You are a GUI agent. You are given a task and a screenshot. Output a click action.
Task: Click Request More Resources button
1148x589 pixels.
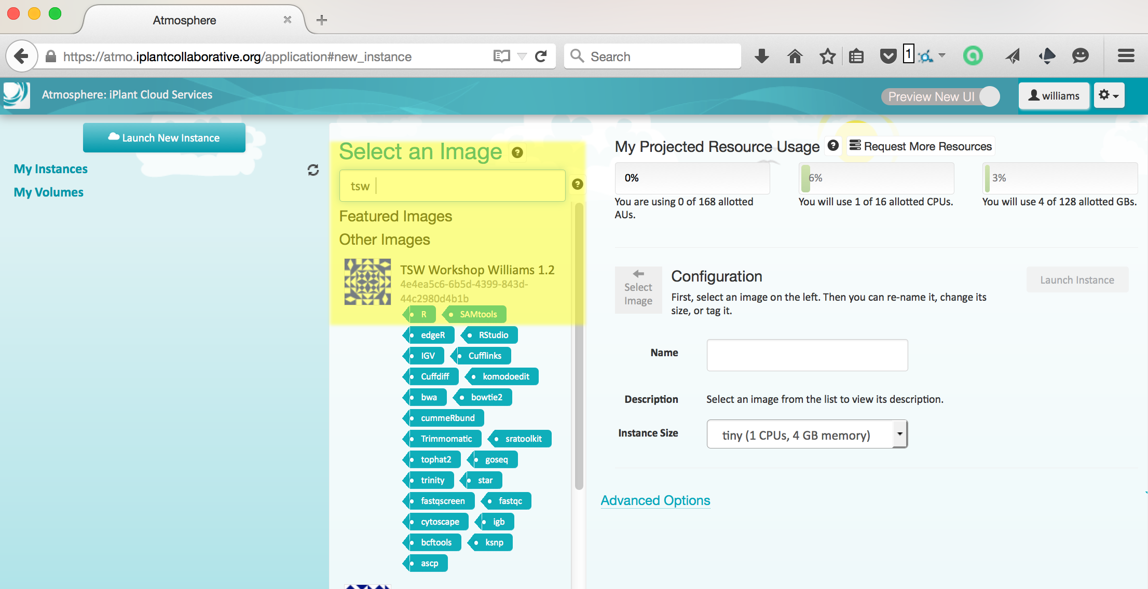click(921, 146)
